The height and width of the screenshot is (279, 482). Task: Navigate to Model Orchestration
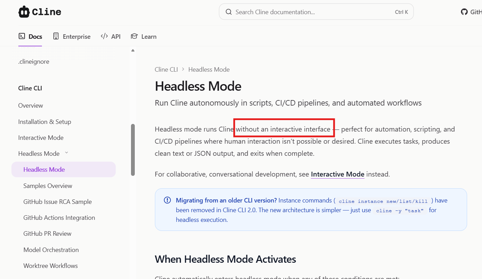coord(51,250)
